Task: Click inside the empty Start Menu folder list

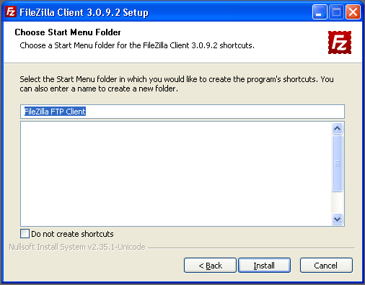Action: pos(176,173)
